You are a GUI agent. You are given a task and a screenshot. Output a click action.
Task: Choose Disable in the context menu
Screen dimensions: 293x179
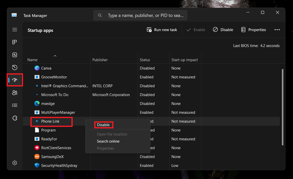[103, 125]
